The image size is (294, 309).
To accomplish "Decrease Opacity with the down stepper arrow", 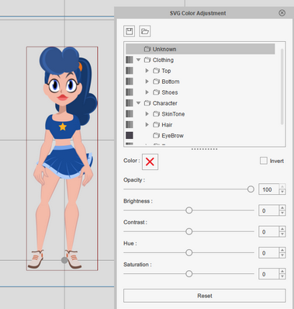I will (282, 192).
